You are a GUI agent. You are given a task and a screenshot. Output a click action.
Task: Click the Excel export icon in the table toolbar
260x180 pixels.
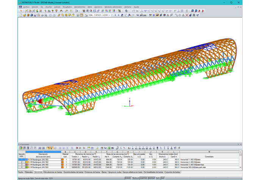tap(109, 148)
